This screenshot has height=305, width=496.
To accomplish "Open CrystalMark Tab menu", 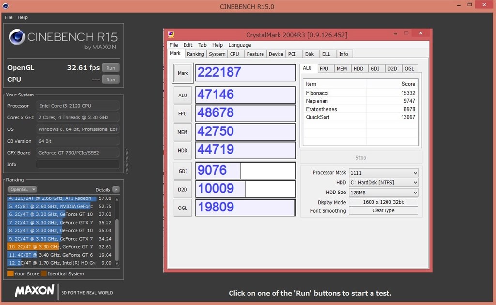I will coord(202,45).
